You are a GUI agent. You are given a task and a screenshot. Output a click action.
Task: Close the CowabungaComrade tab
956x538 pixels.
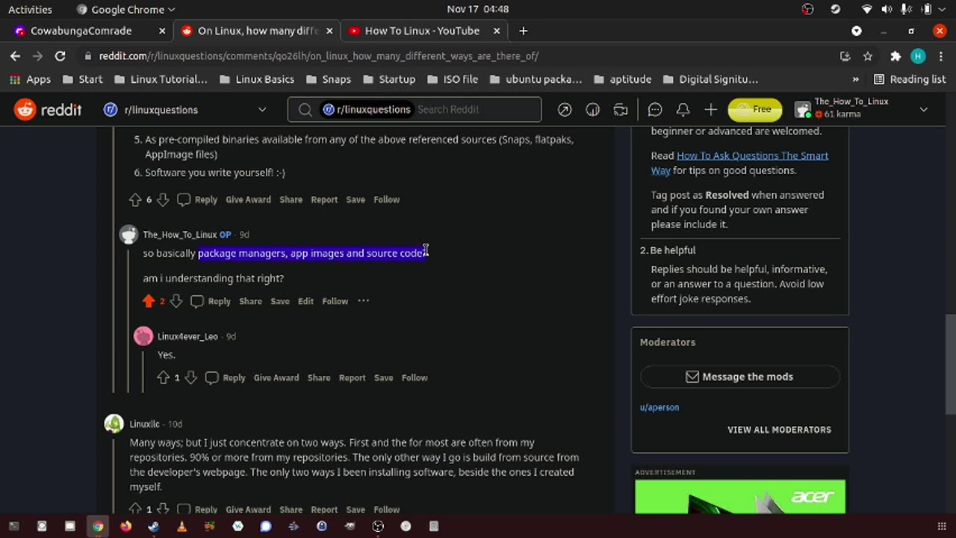[162, 31]
